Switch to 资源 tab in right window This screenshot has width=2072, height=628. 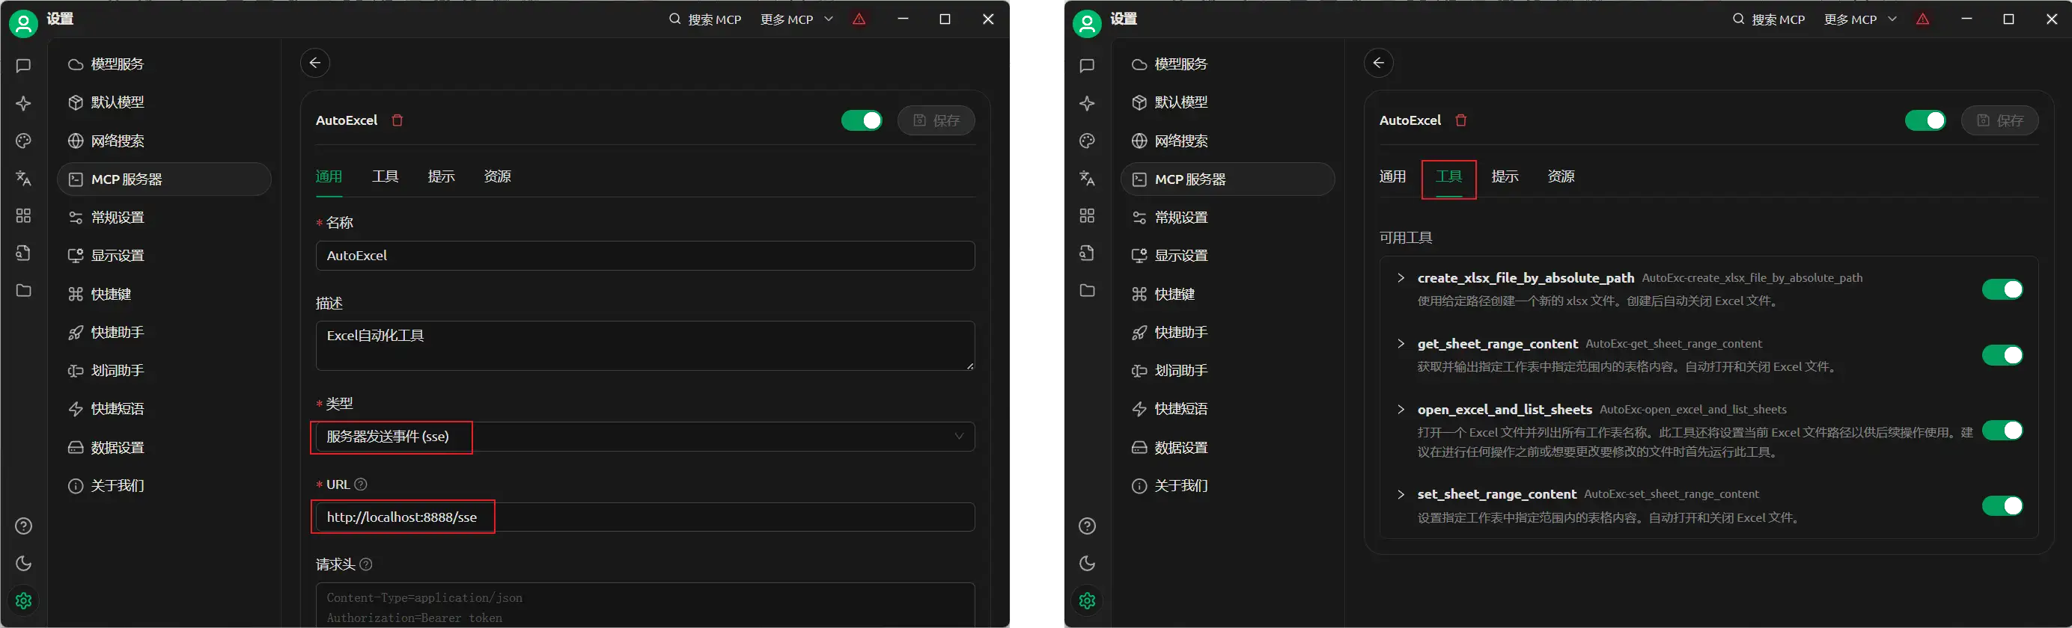(1561, 176)
